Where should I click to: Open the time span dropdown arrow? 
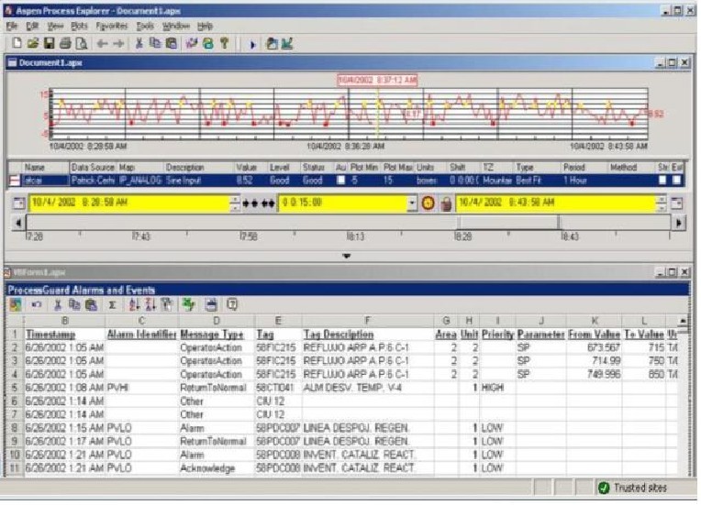click(412, 203)
